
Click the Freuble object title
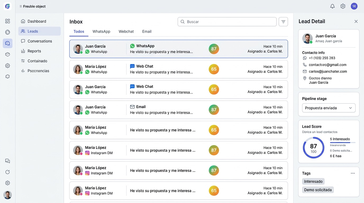click(34, 6)
